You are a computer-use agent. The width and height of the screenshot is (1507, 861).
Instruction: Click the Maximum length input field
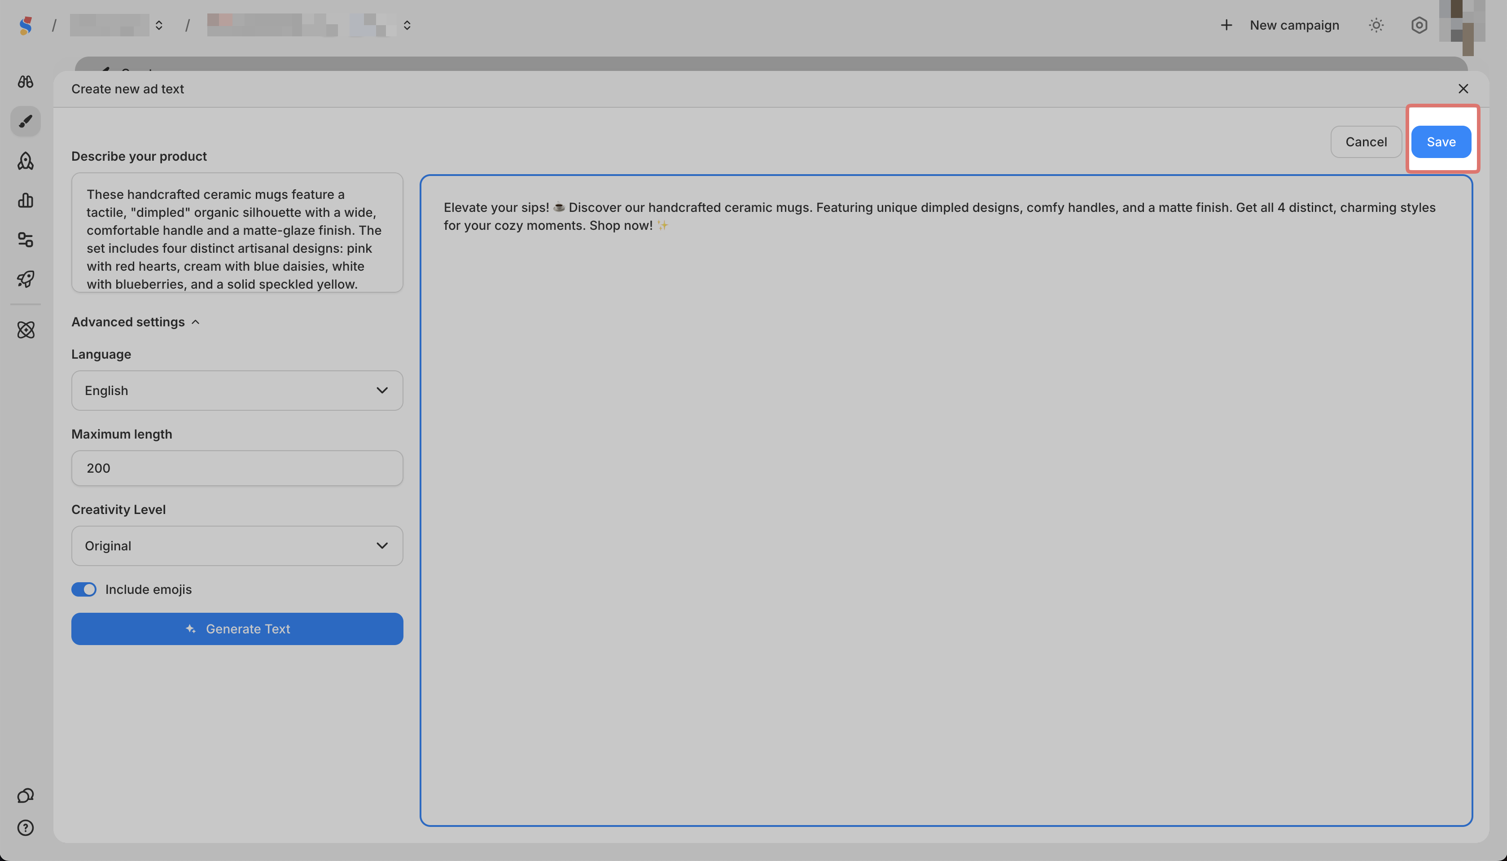(237, 468)
